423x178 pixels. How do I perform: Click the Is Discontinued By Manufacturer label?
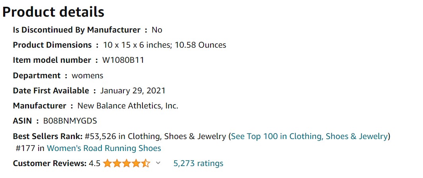pos(77,30)
